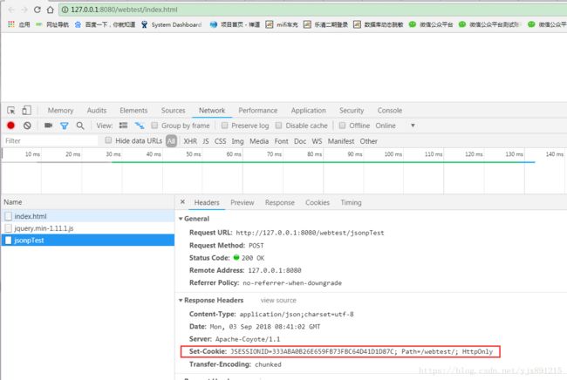The height and width of the screenshot is (380, 567).
Task: Open network throttling dropdown arrow
Action: 413,126
